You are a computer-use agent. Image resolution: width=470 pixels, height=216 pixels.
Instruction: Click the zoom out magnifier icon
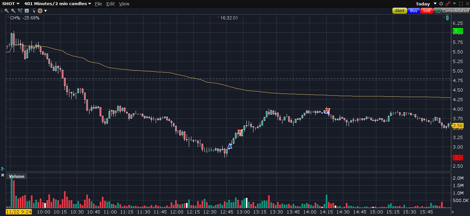tap(13, 11)
